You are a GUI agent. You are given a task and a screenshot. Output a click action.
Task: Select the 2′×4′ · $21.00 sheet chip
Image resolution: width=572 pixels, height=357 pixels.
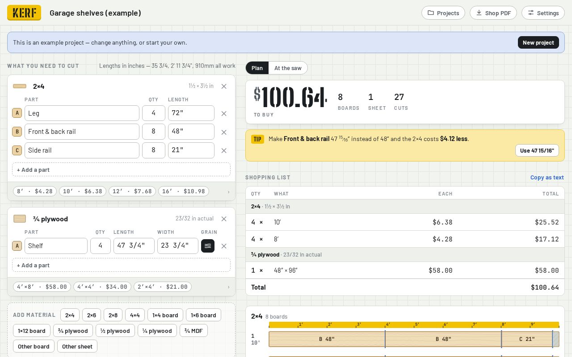163,287
